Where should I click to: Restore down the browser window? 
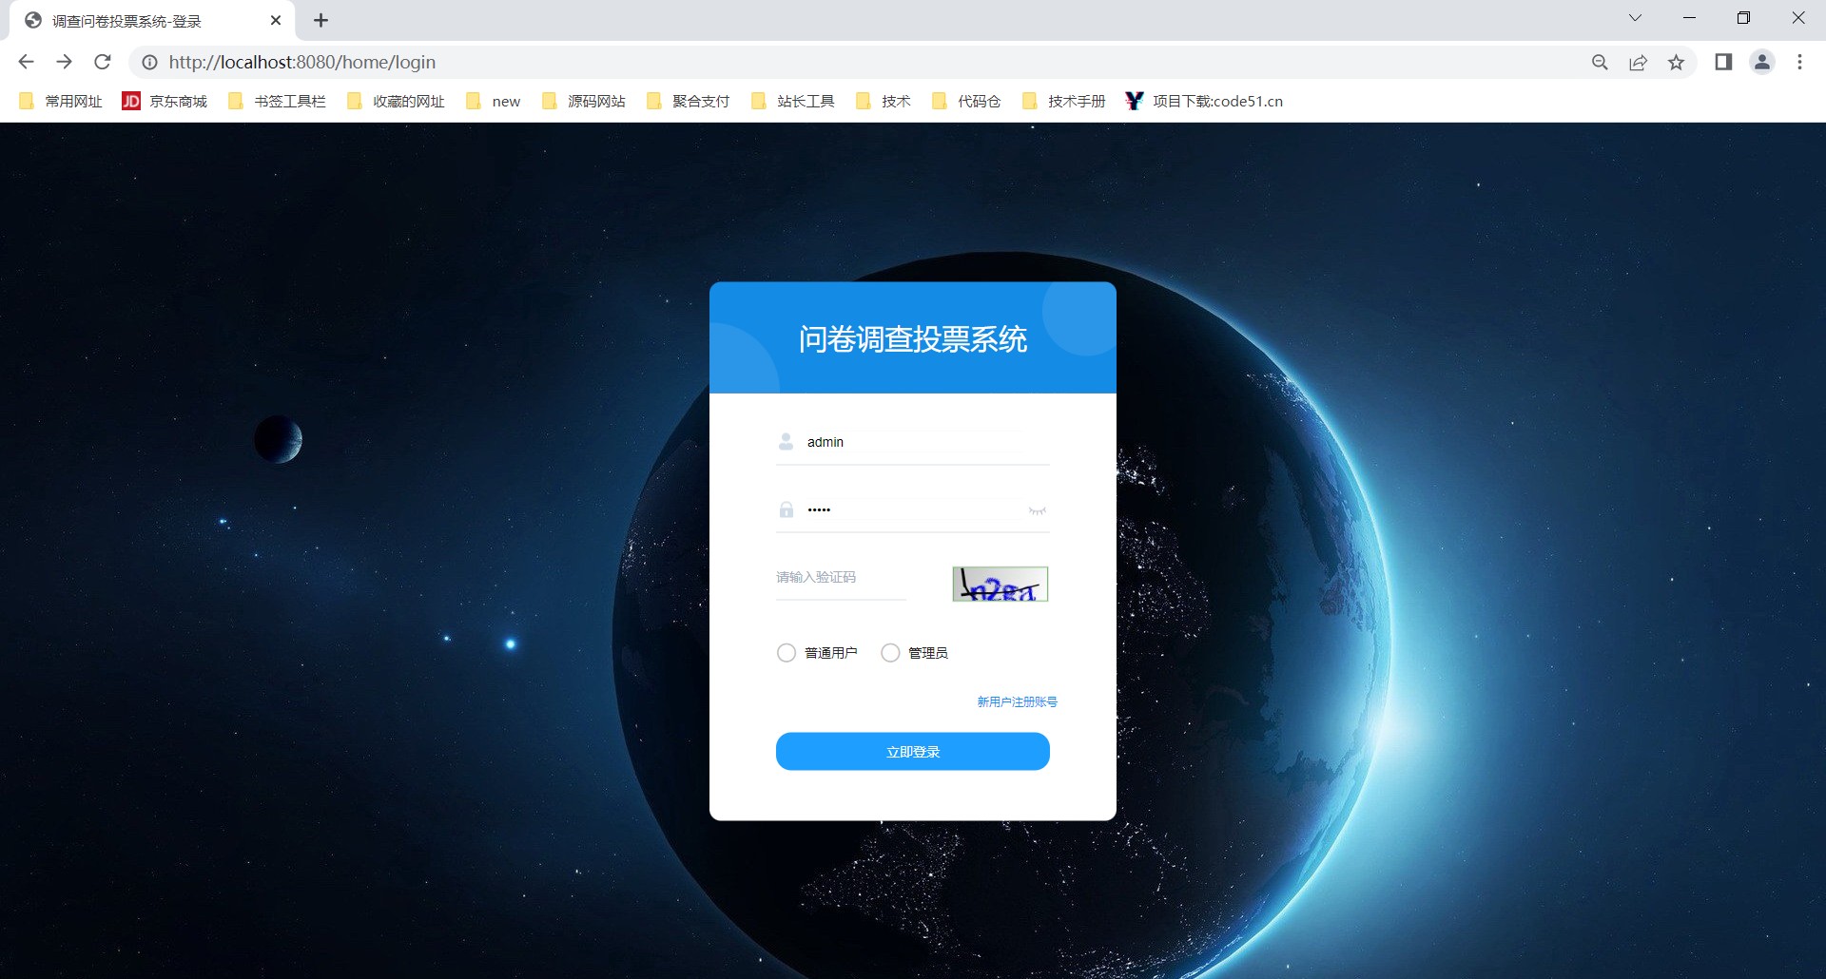pos(1743,18)
